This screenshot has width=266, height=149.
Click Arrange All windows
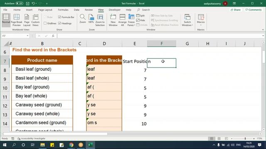(122, 20)
